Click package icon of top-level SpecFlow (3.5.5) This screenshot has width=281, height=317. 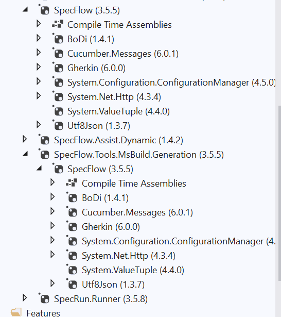pyautogui.click(x=44, y=10)
